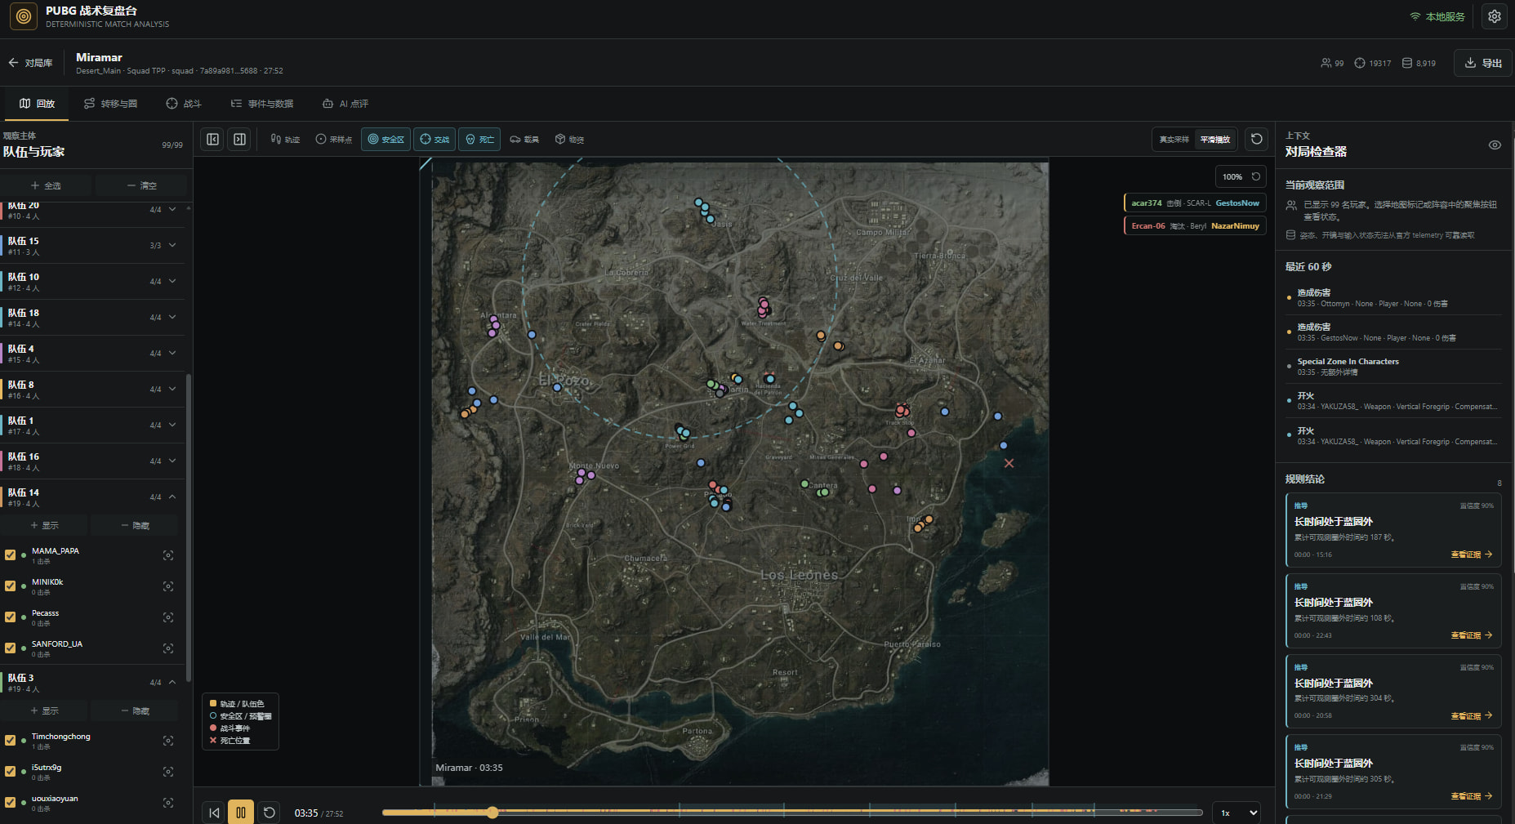Click the replay timeline scrubber handle
Screen dimensions: 1515x824
(x=492, y=813)
